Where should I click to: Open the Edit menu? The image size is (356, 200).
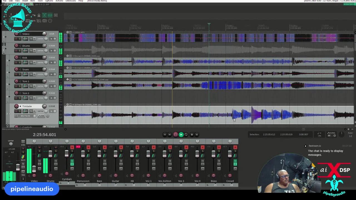click(x=11, y=1)
